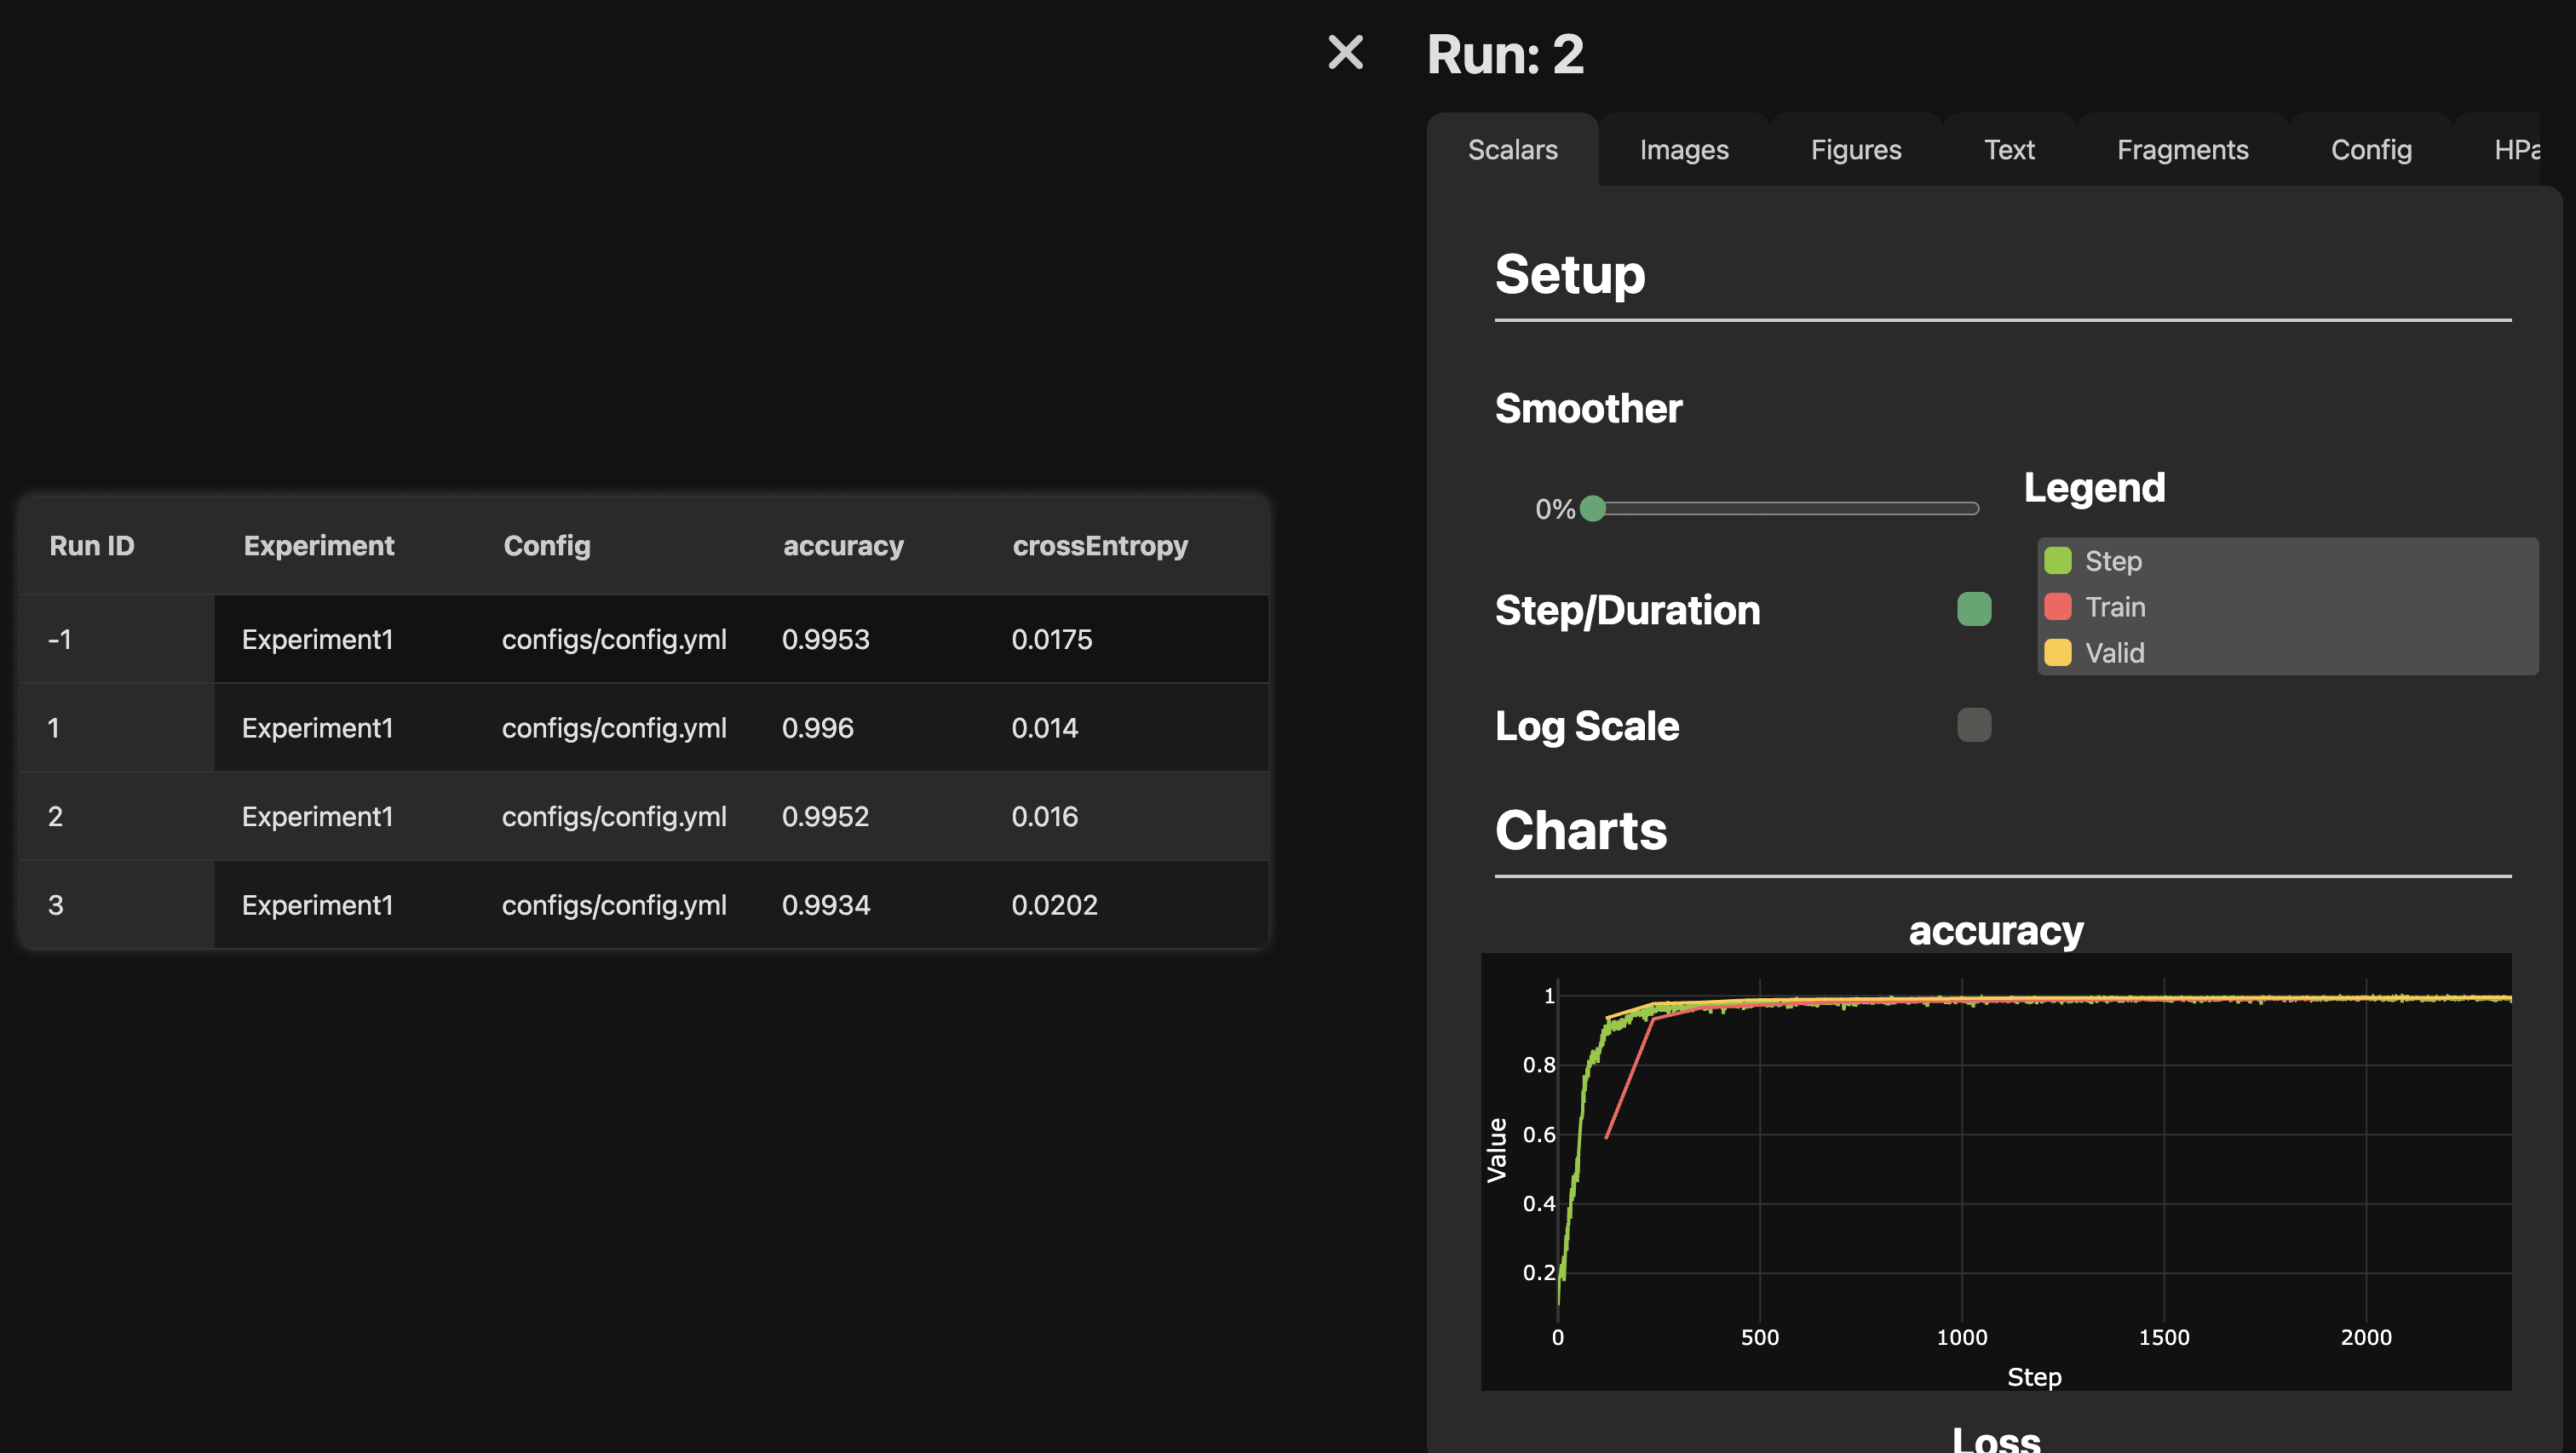
Task: Switch to the Text tab
Action: point(2008,150)
